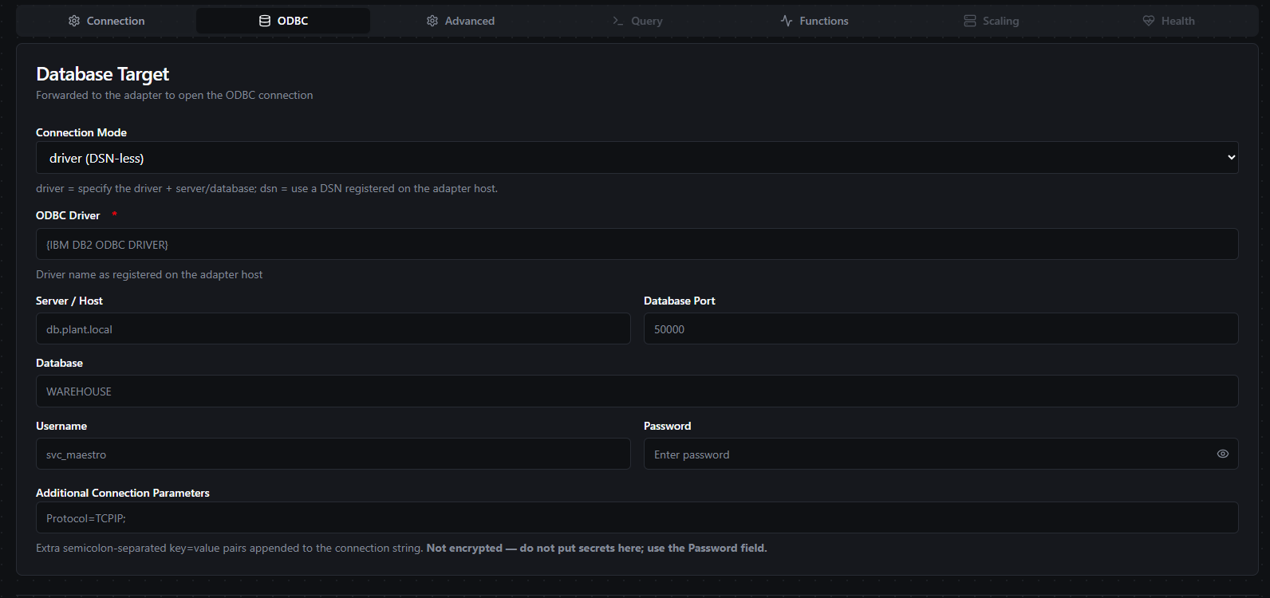Click the Password input field

(941, 454)
